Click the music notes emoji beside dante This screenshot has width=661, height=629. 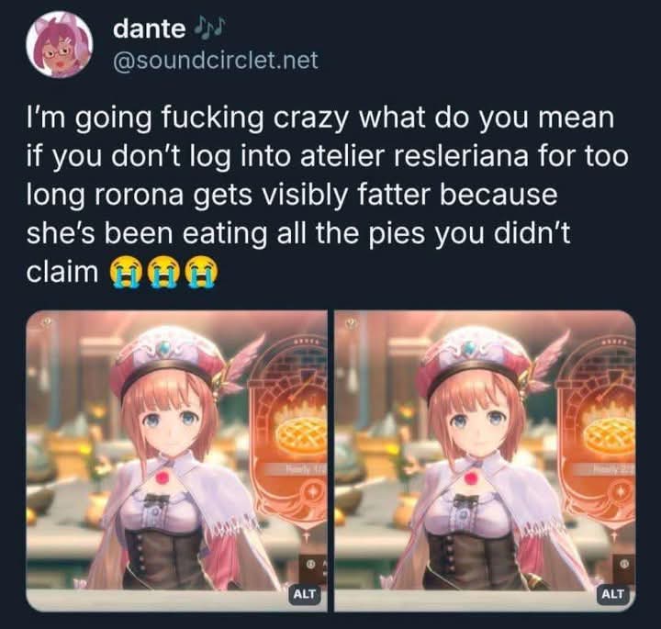coord(209,28)
